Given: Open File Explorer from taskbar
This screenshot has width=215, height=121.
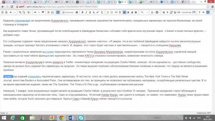Looking at the screenshot, I should click(x=32, y=118).
